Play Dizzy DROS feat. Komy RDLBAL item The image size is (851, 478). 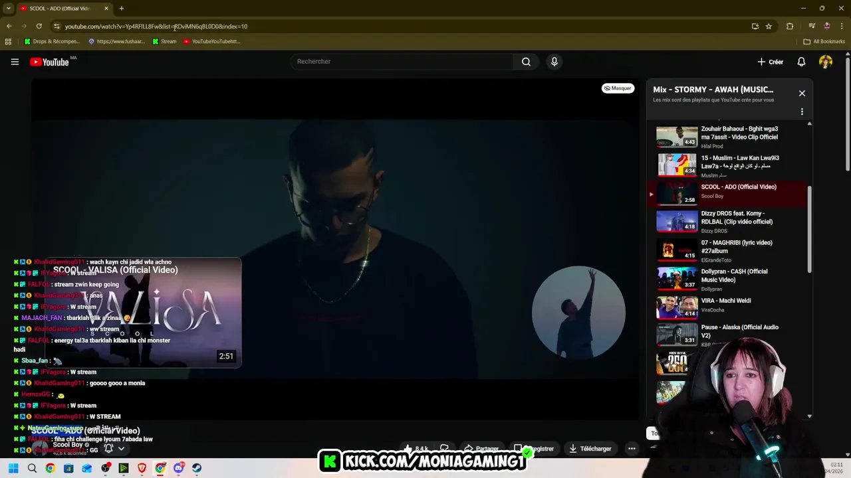point(728,222)
